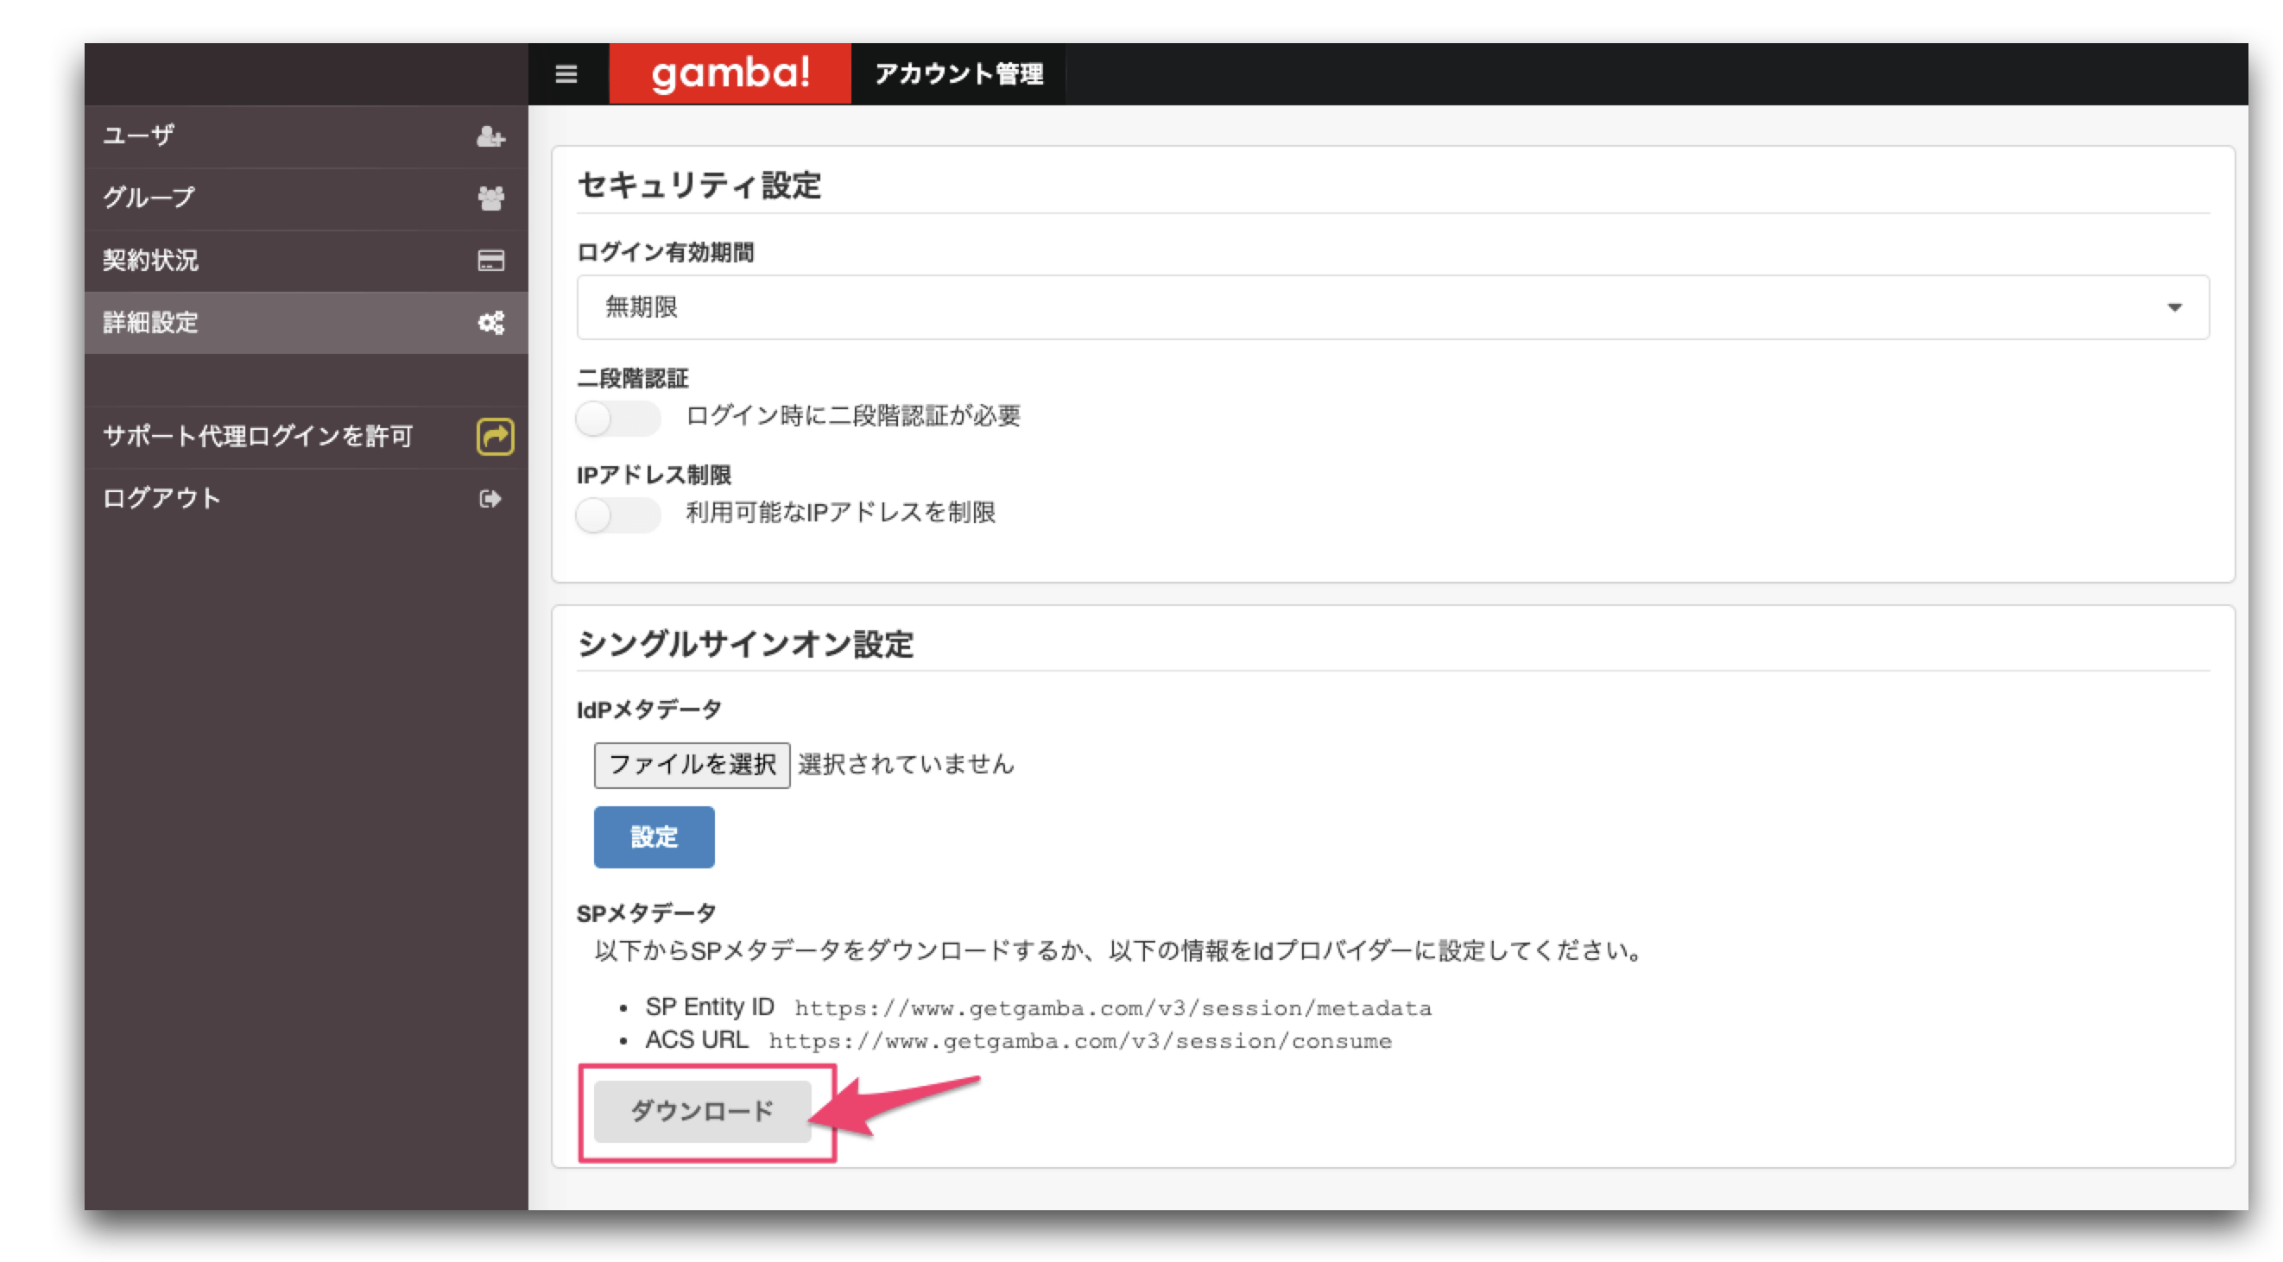Screen dimensions: 2283x1262
Task: Click the dropdown arrow of login validity field
Action: [x=2174, y=307]
